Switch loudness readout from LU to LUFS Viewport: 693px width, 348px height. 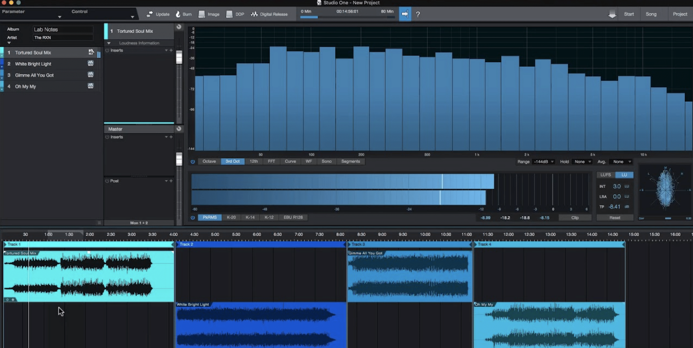pos(606,175)
